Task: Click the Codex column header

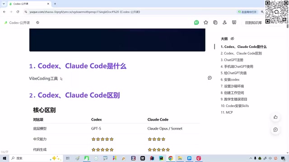Action: tap(96, 120)
